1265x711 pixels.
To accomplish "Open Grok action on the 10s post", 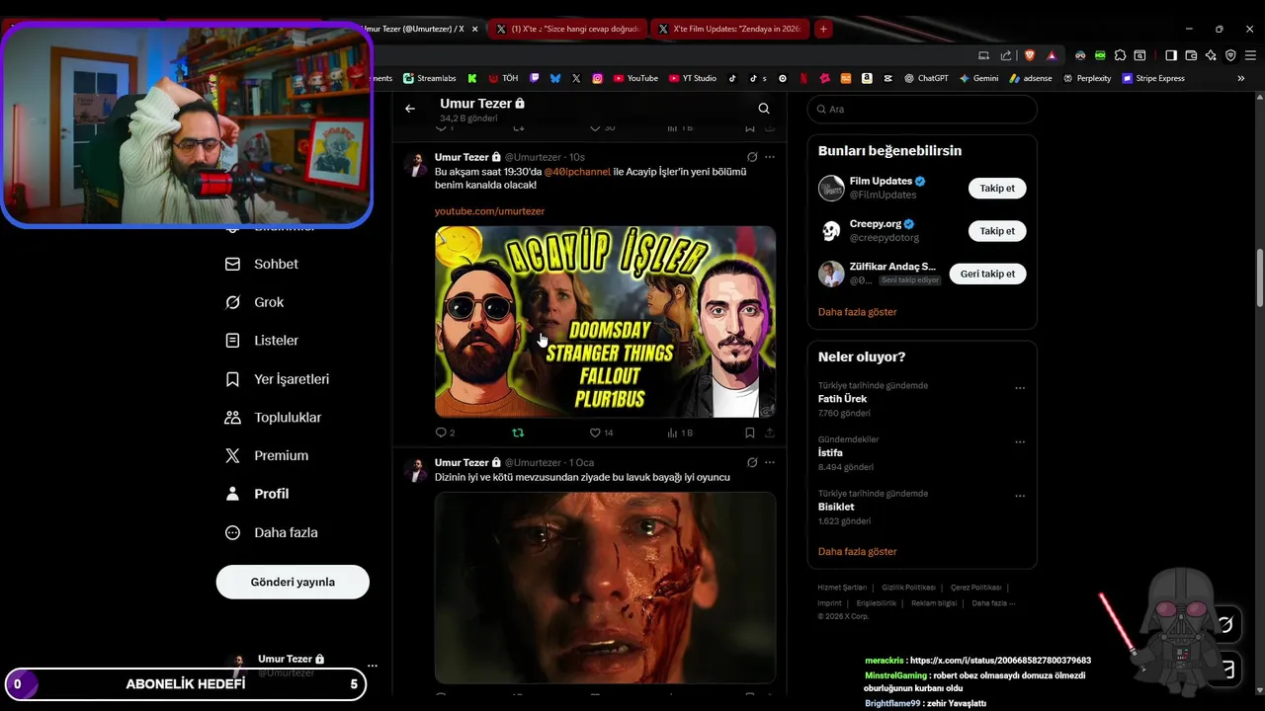I will [x=752, y=157].
